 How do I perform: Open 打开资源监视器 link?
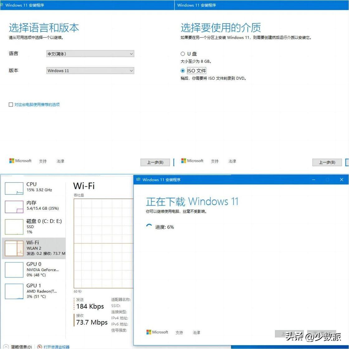tap(56, 347)
